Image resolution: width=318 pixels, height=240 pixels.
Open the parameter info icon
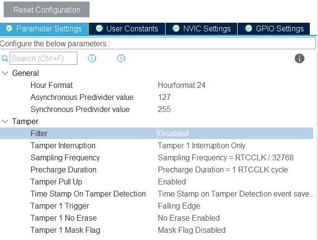coord(299,58)
